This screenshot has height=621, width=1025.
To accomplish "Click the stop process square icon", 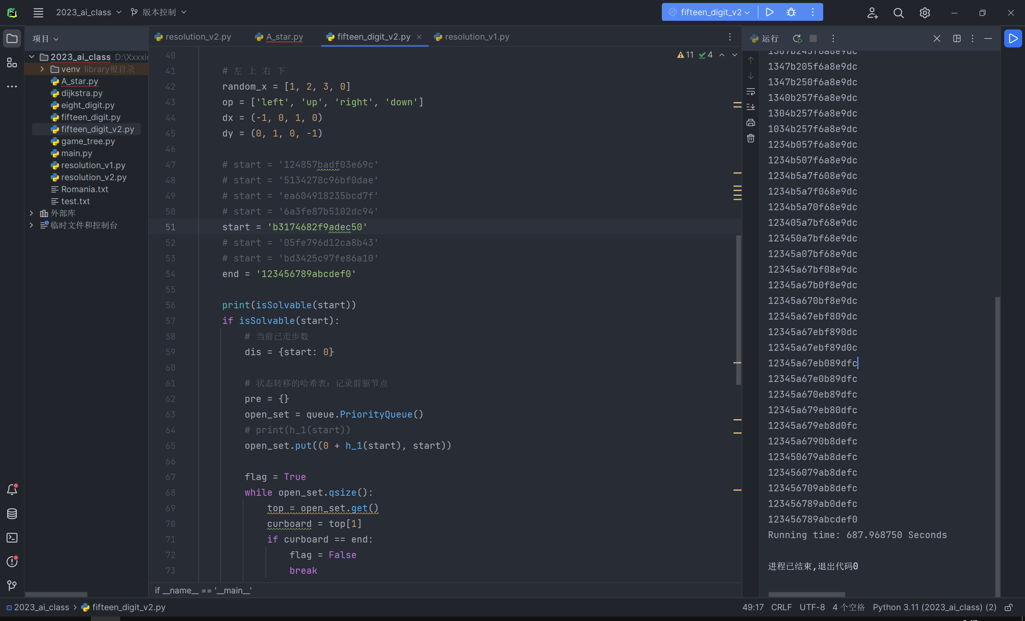I will tap(813, 39).
